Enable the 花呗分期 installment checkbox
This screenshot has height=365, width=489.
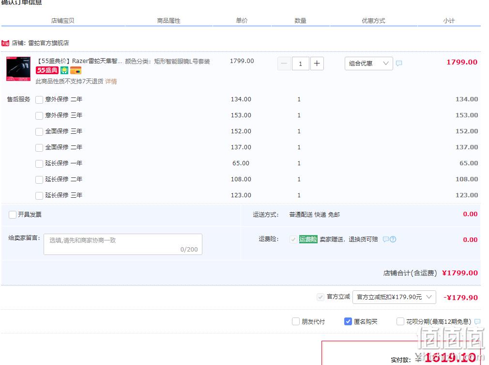click(400, 321)
